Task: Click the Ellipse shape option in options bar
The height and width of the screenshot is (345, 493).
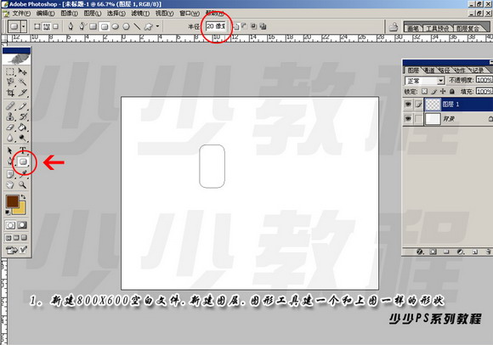Action: click(x=116, y=26)
